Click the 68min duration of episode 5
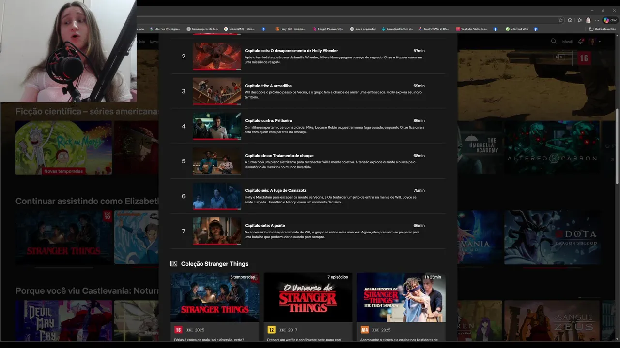The width and height of the screenshot is (620, 348). (419, 156)
